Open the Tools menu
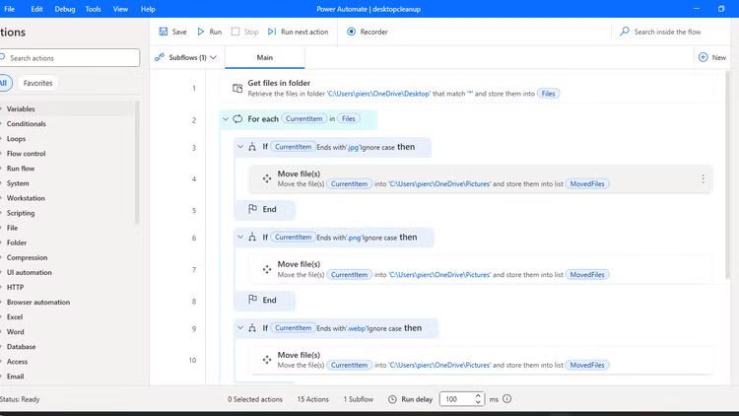 (93, 9)
